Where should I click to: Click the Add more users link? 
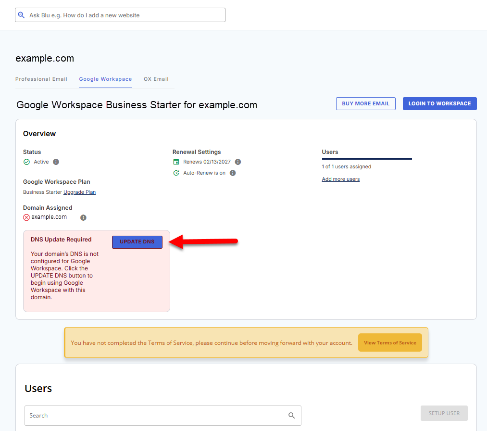tap(341, 179)
